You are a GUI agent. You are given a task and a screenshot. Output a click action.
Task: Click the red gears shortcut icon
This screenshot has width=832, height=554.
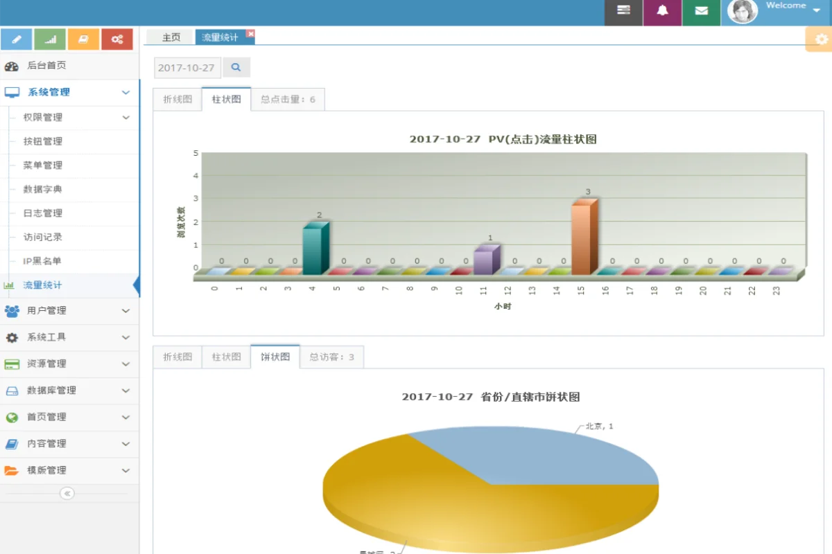pos(116,39)
